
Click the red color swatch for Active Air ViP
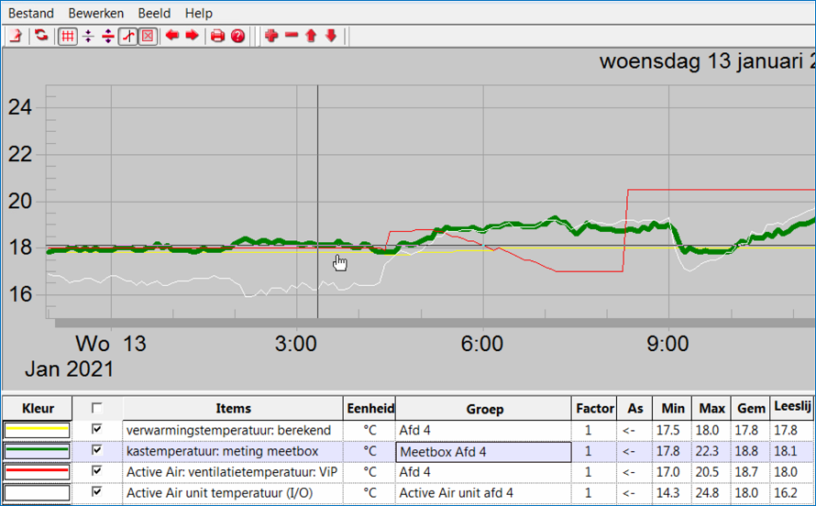(38, 472)
